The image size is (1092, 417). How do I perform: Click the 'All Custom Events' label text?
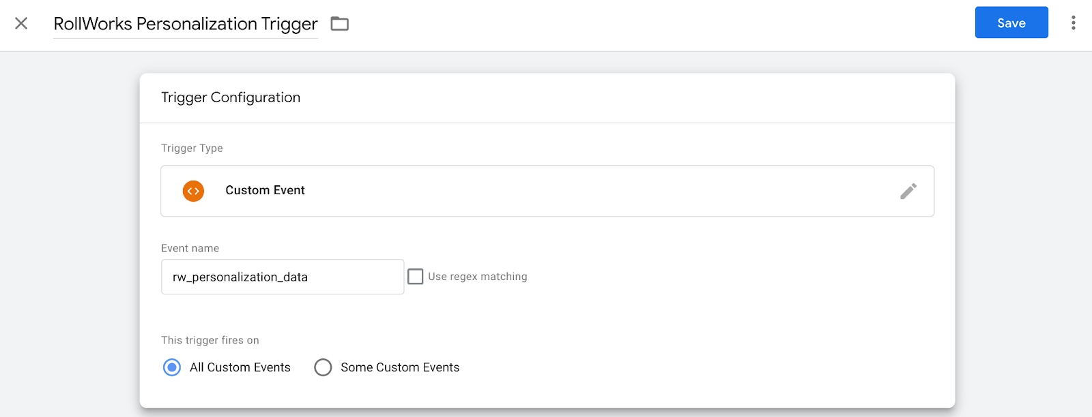(240, 368)
